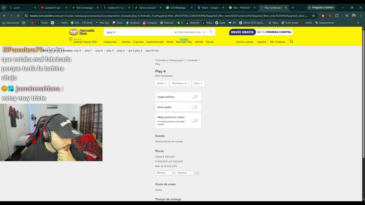The image size is (365, 205).
Task: Click the browser address bar URL
Action: (x=169, y=16)
